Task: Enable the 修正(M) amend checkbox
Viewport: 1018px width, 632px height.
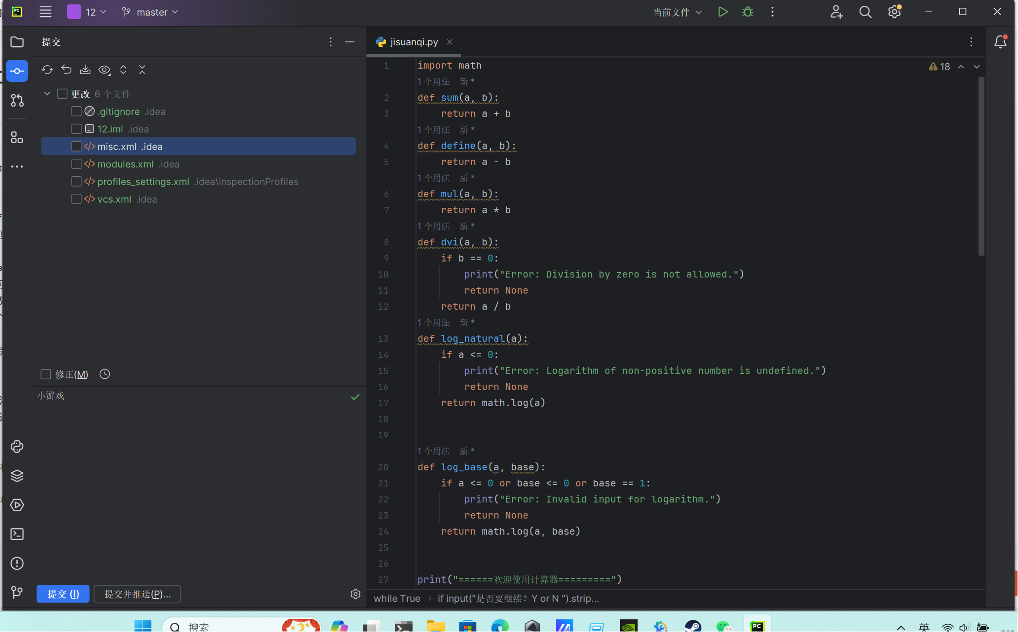Action: click(46, 374)
